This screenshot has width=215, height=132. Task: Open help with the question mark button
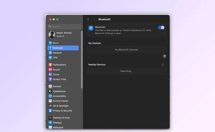[x=165, y=56]
